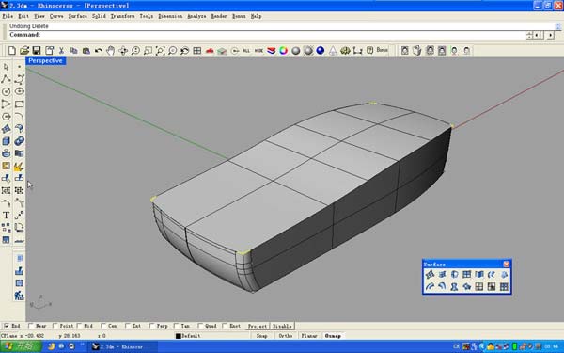564x353 pixels.
Task: Tick the Mid object snap checkbox
Action: [79, 326]
